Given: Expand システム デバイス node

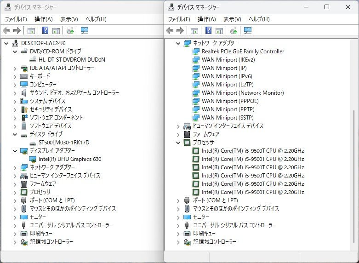Looking at the screenshot, I should tap(15, 102).
